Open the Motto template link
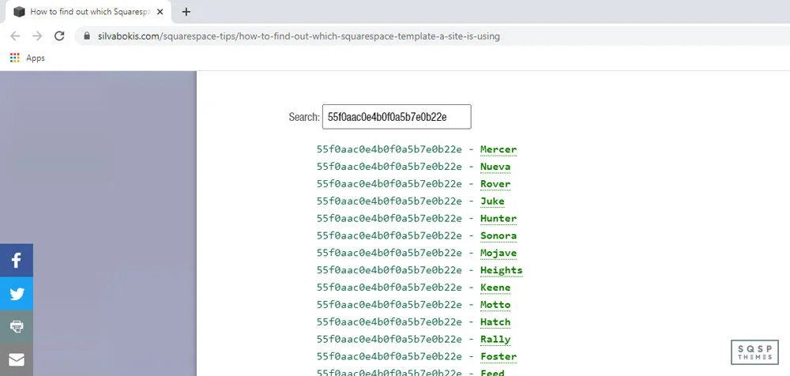 [495, 305]
